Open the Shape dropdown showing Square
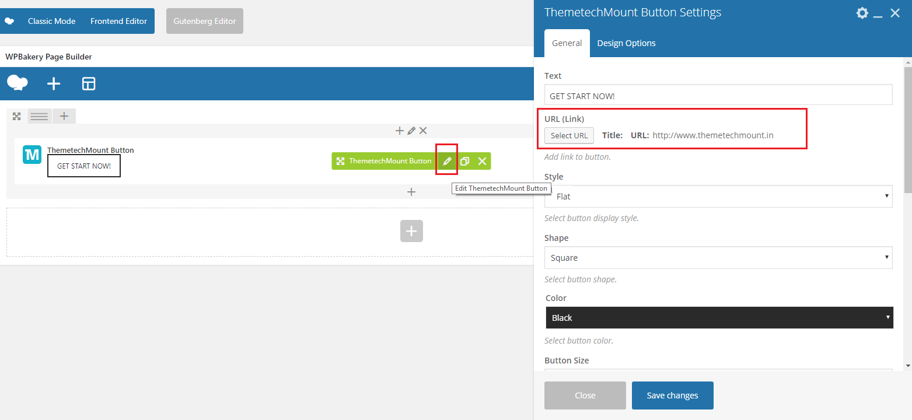The image size is (912, 420). pyautogui.click(x=718, y=257)
